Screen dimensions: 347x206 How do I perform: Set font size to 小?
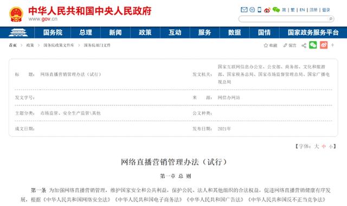331,147
